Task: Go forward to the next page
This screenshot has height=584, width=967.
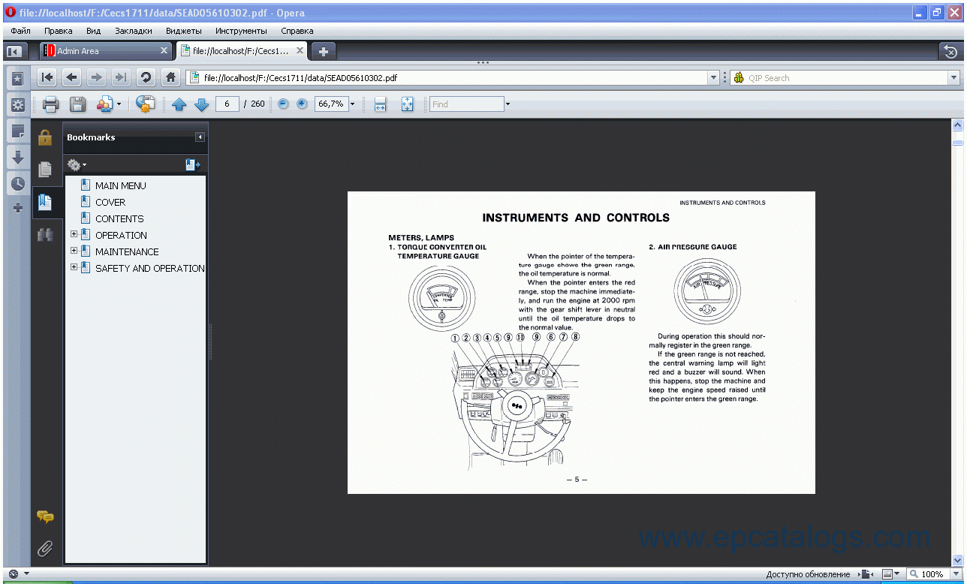Action: 96,77
